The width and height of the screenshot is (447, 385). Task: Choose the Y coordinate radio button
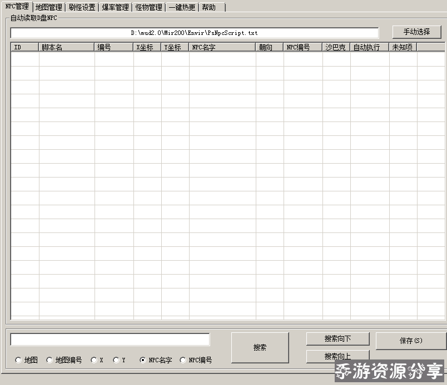click(116, 360)
